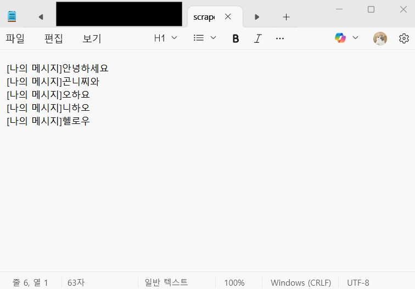Open the 보기 menu
Image resolution: width=415 pixels, height=289 pixels.
coord(92,38)
